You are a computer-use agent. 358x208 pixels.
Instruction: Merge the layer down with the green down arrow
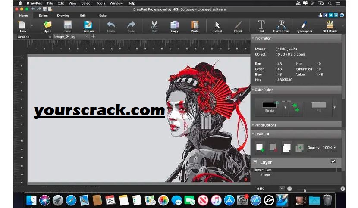pos(299,148)
